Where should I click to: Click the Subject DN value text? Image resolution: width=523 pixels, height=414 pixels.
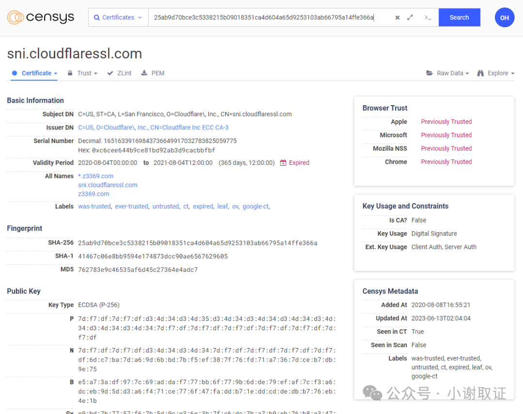[x=185, y=114]
